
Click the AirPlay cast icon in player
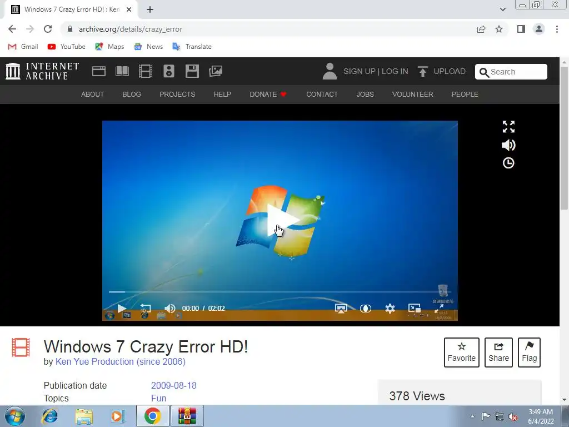[341, 308]
